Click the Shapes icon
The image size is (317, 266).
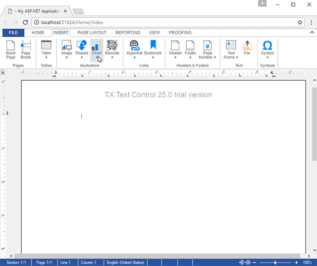82,45
